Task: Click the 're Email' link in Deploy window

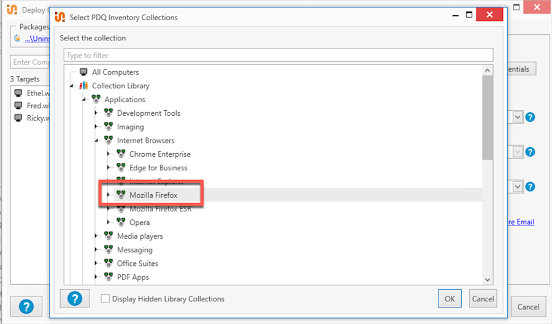Action: (x=521, y=222)
